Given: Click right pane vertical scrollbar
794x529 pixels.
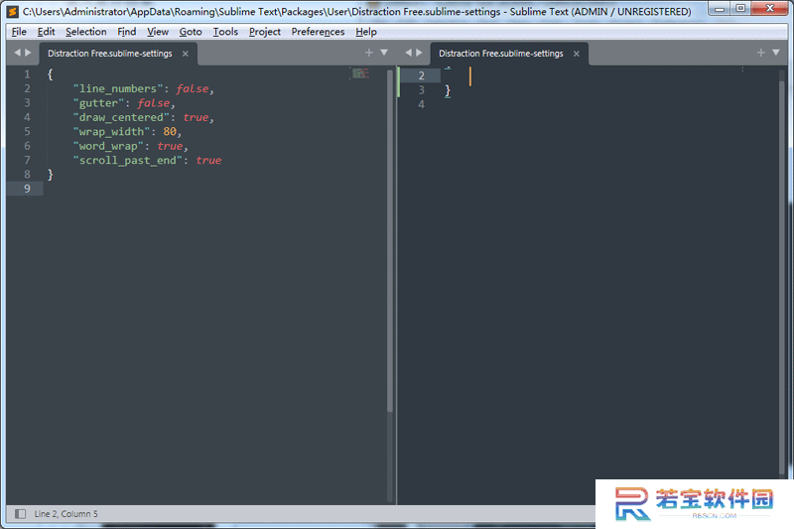Looking at the screenshot, I should (x=782, y=276).
